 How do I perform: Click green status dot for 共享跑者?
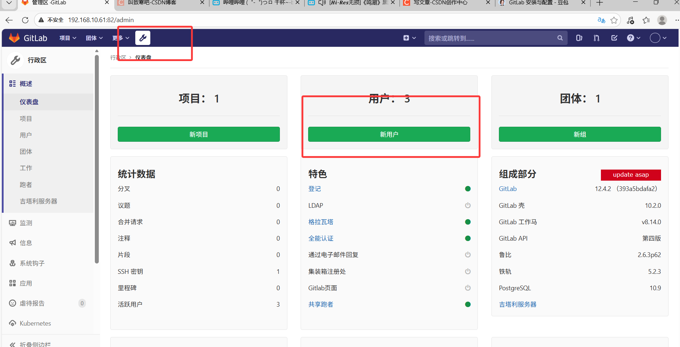pos(468,305)
